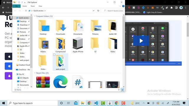Click the file list vertical scrollbar
The width and height of the screenshot is (189, 106).
click(x=123, y=37)
